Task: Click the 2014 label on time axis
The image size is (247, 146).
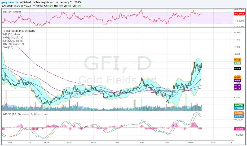Action: pos(46,143)
